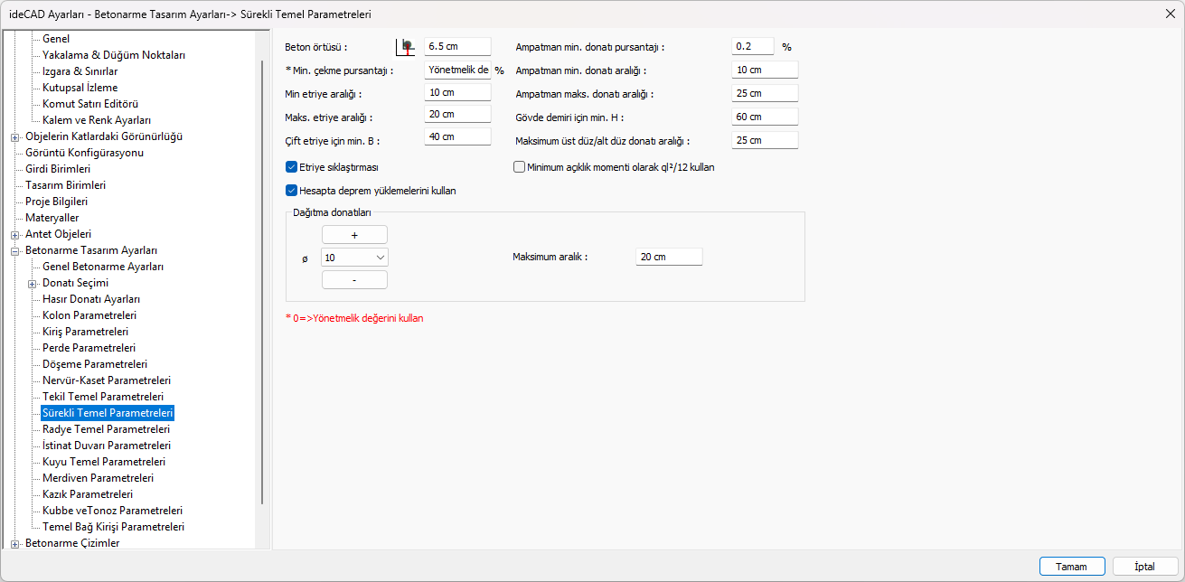Image resolution: width=1185 pixels, height=582 pixels.
Task: Select Izgara & Sınırlar item
Action: tap(80, 71)
